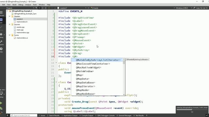Viewport: 209px width, 117px height.
Task: Close the events.h document
Action: tap(88, 8)
